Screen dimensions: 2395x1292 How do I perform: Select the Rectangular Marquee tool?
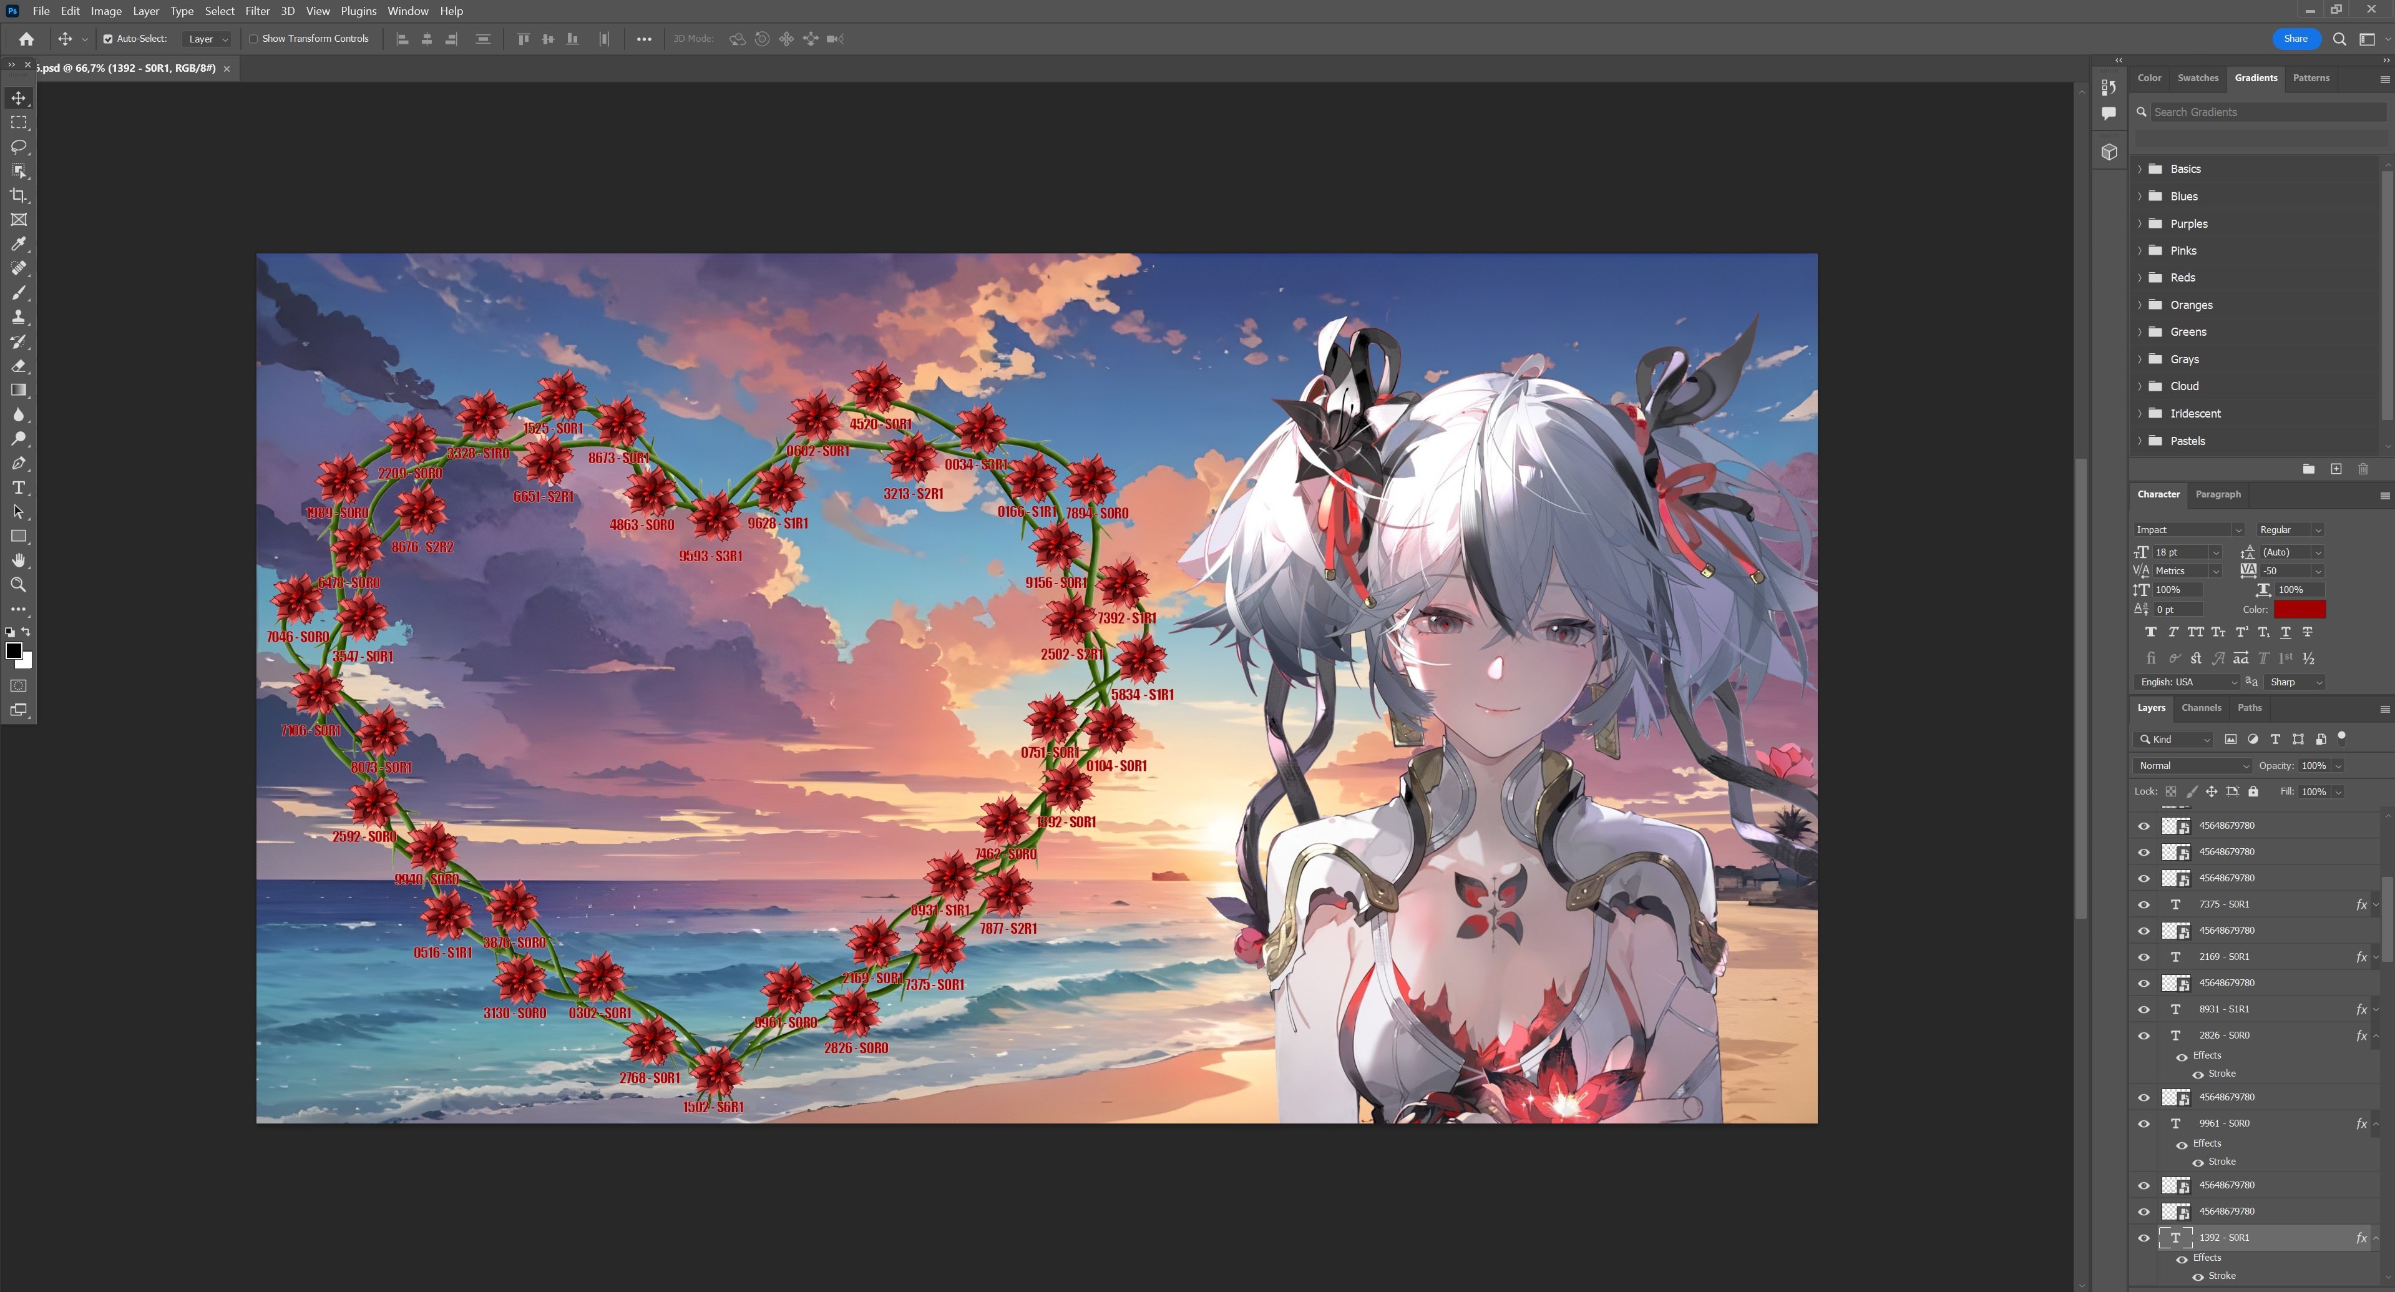[x=19, y=122]
